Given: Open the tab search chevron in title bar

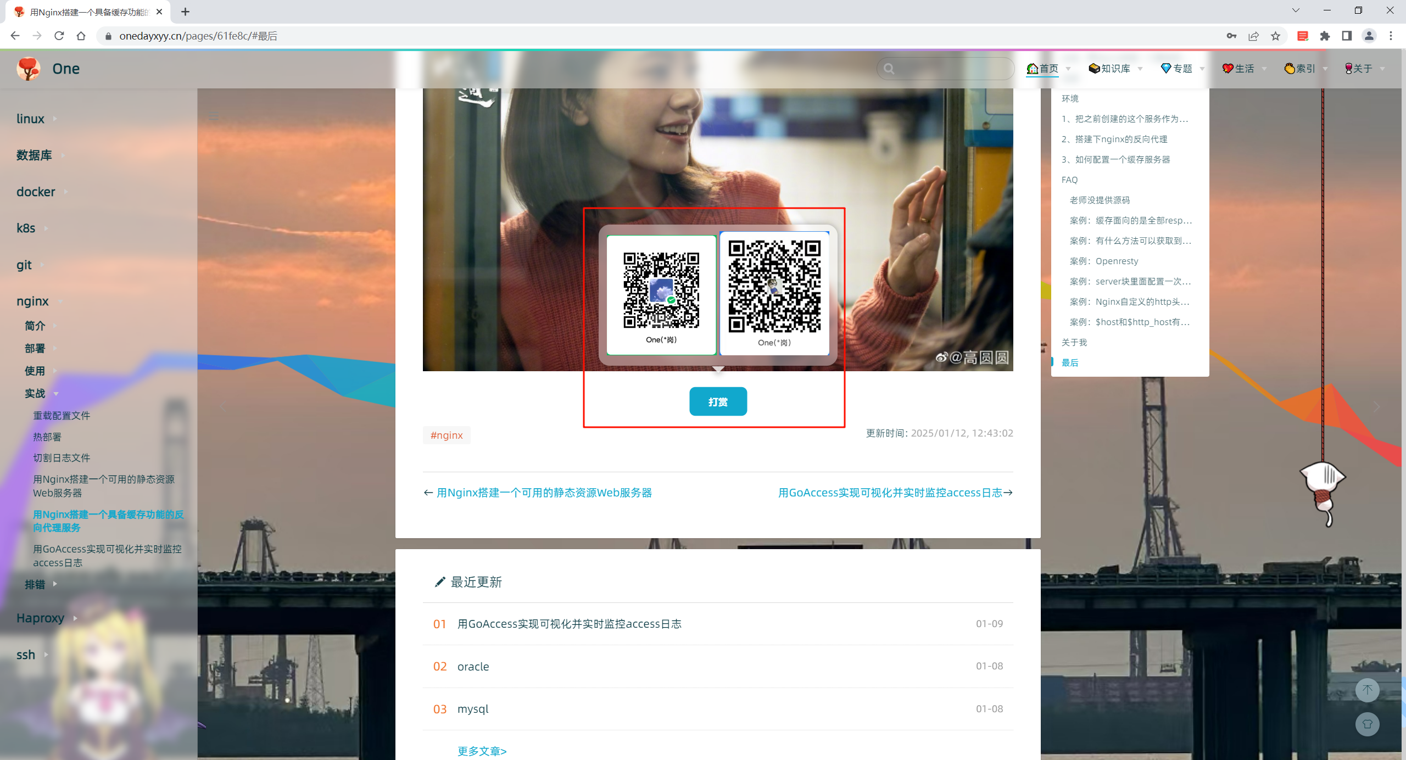Looking at the screenshot, I should point(1296,10).
